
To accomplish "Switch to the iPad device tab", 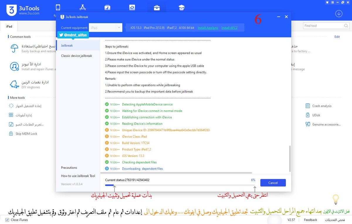I will point(9,26).
